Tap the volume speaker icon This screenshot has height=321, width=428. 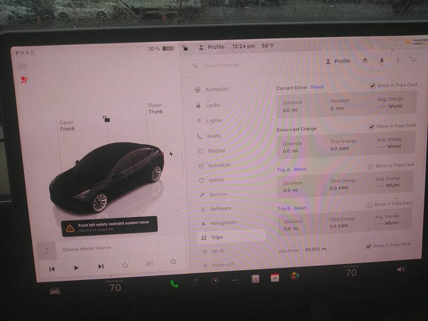coord(400,270)
